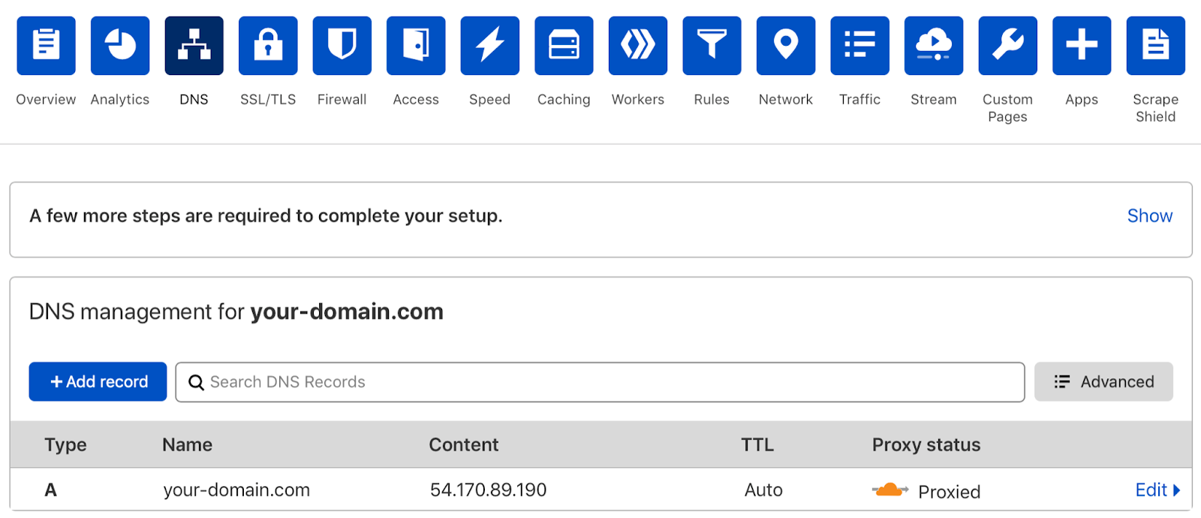Viewport: 1201px width, 518px height.
Task: Open the Traffic list icon
Action: (x=860, y=46)
